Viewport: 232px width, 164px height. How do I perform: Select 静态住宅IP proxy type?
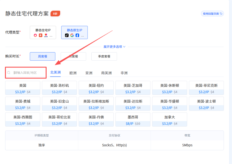(x=43, y=32)
